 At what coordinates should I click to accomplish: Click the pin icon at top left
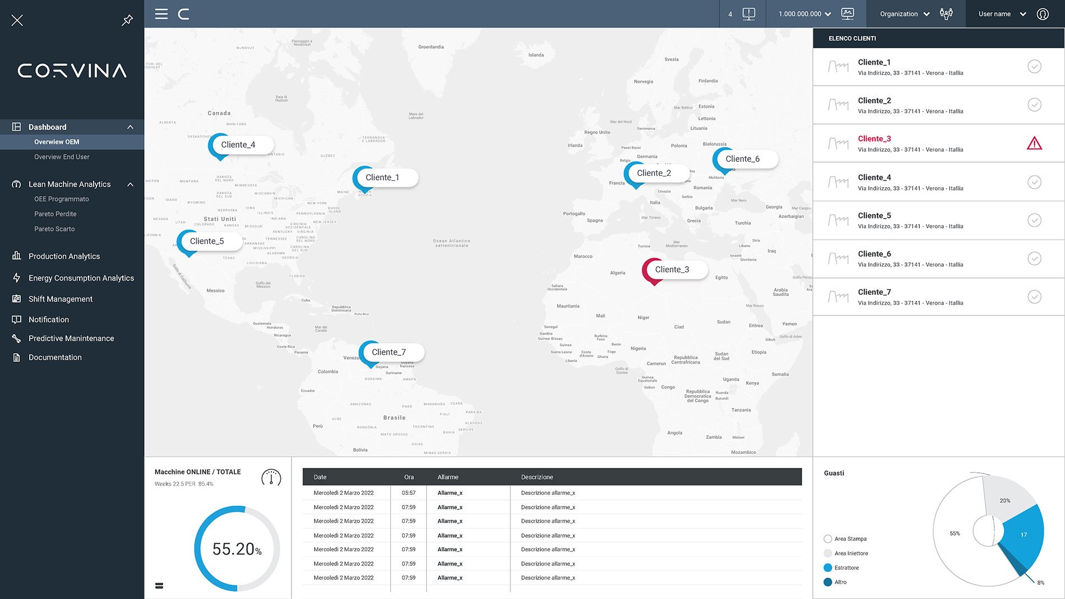click(x=127, y=20)
